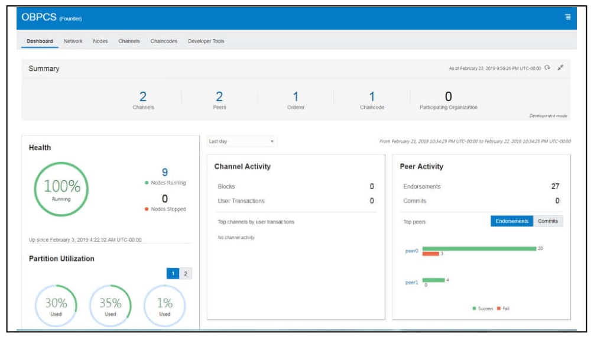Viewport: 594px width, 340px height.
Task: Click the OBPCS title in header
Action: 38,17
